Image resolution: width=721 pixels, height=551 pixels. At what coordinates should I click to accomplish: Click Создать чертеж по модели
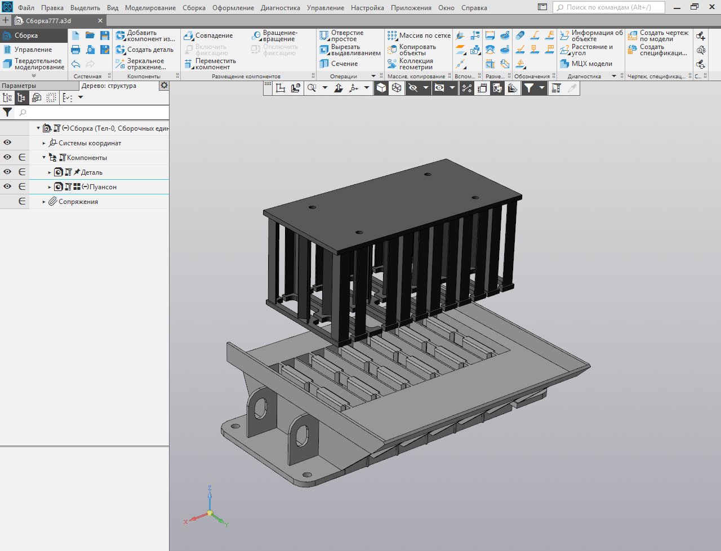coord(658,35)
